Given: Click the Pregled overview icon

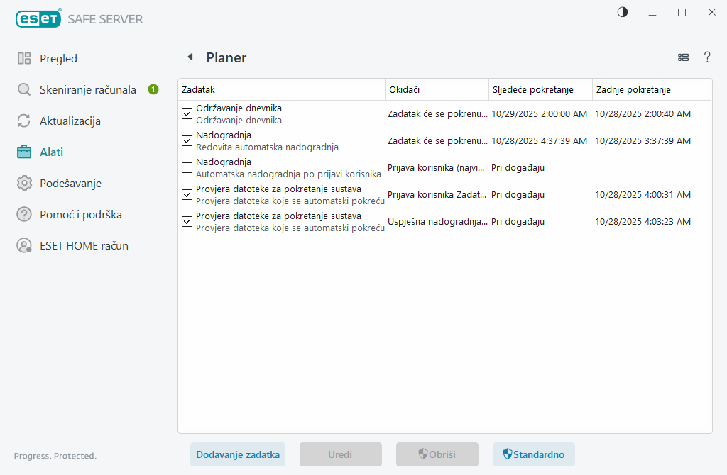Looking at the screenshot, I should (x=24, y=59).
